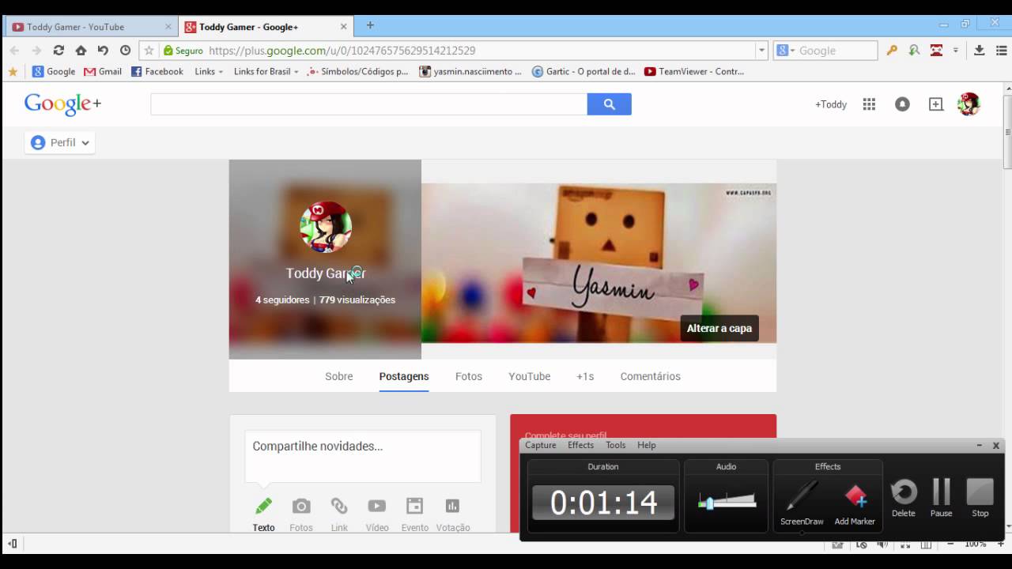
Task: Click the undo arrow icon in the toolbar
Action: (x=103, y=50)
